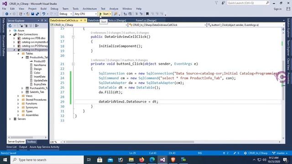The image size is (292, 164).
Task: Click the New Project toolbar icon
Action: click(21, 14)
